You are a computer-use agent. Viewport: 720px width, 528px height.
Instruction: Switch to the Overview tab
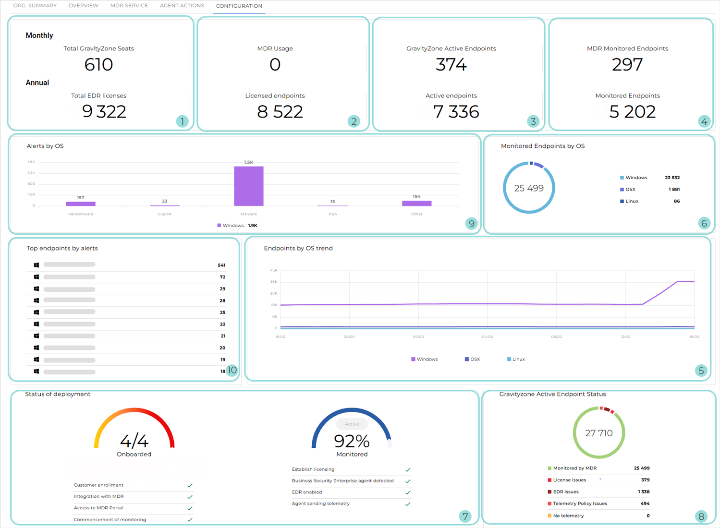coord(83,6)
